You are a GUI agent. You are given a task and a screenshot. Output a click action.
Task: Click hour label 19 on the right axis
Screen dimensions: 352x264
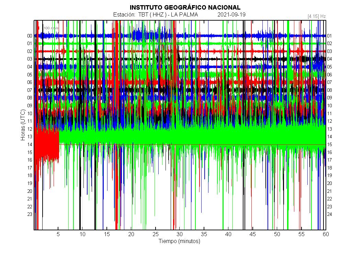click(x=329, y=175)
